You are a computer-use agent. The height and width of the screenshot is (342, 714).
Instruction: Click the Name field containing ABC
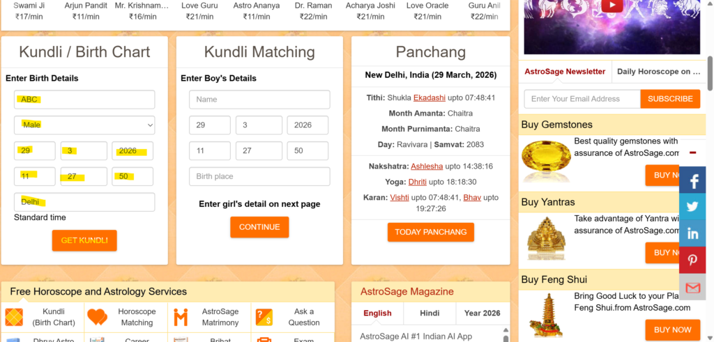pyautogui.click(x=84, y=100)
